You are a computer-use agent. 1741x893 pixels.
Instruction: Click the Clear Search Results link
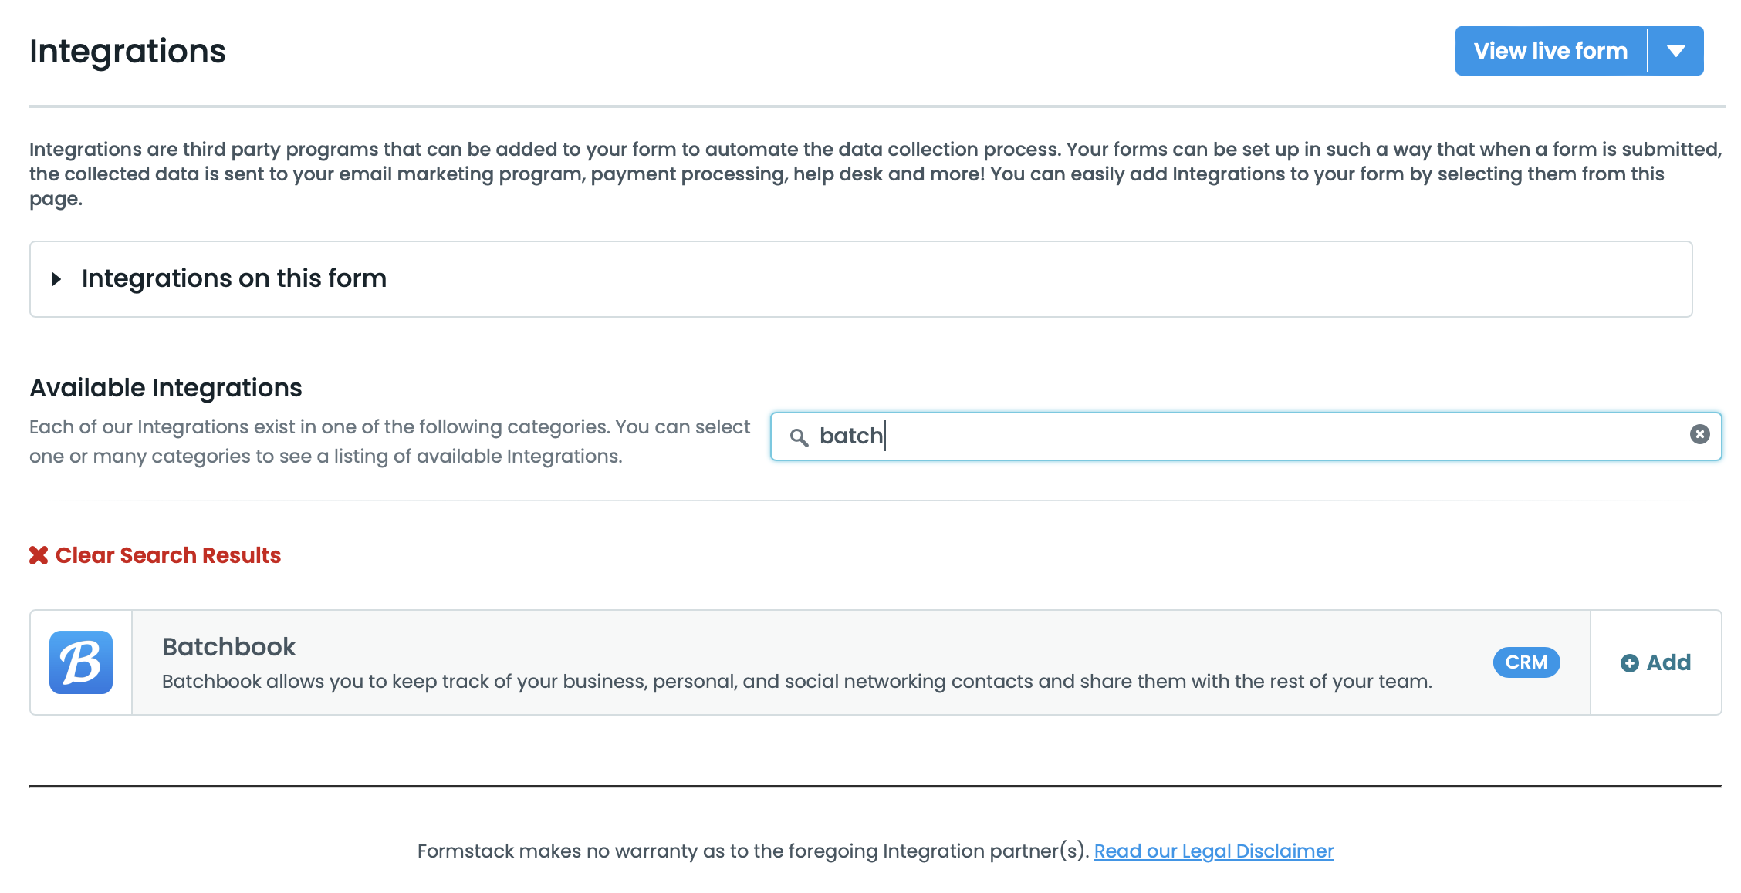click(167, 555)
